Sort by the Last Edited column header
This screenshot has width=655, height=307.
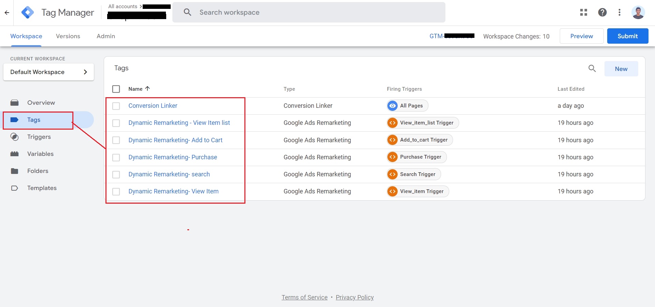[x=571, y=89]
